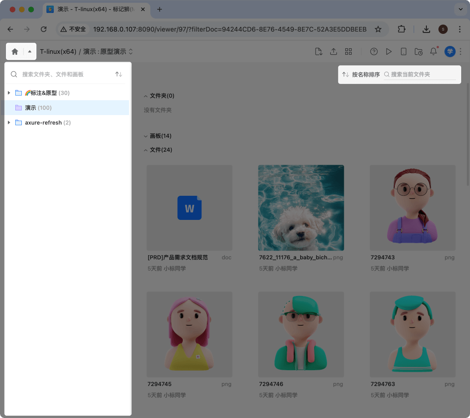The image size is (470, 418).
Task: Open the notifications bell
Action: pyautogui.click(x=433, y=51)
